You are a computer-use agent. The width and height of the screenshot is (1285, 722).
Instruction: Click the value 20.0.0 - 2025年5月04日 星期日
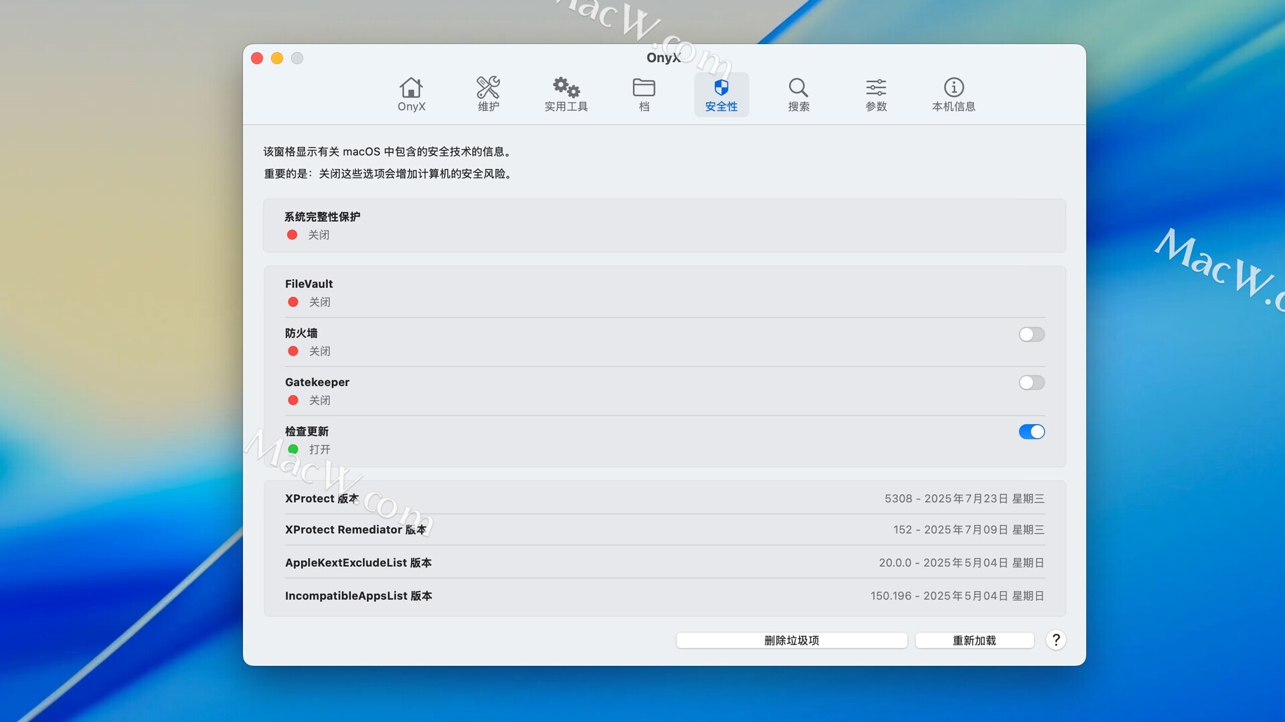(962, 563)
